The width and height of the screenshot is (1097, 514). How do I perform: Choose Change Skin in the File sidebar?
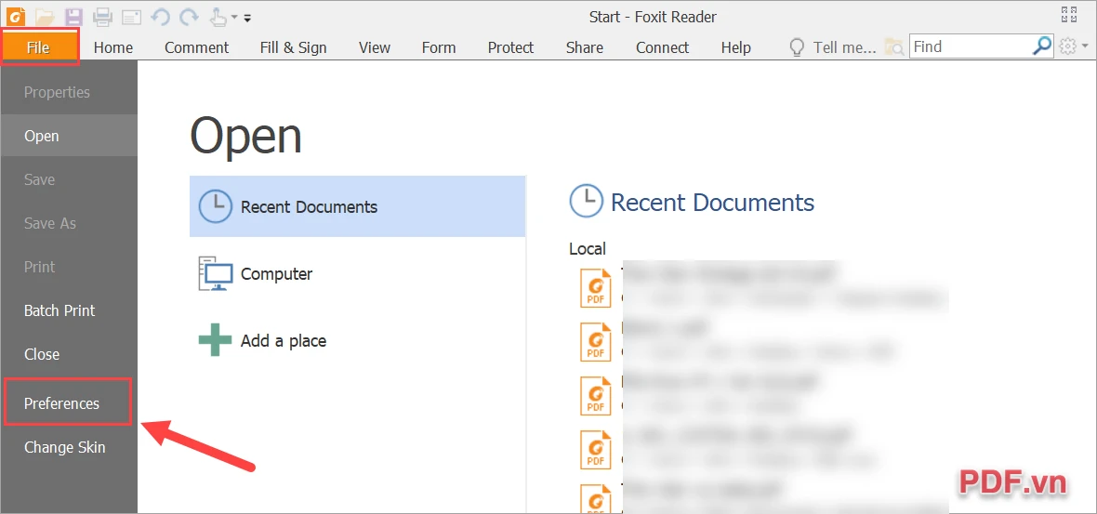69,447
